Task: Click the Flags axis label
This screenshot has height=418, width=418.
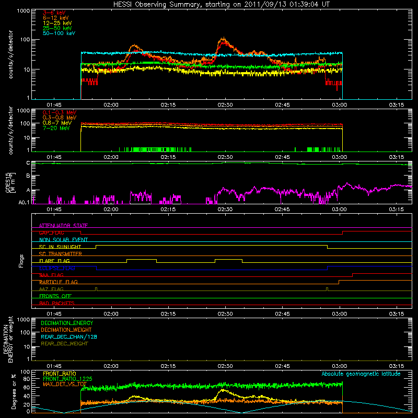Action: (x=21, y=261)
